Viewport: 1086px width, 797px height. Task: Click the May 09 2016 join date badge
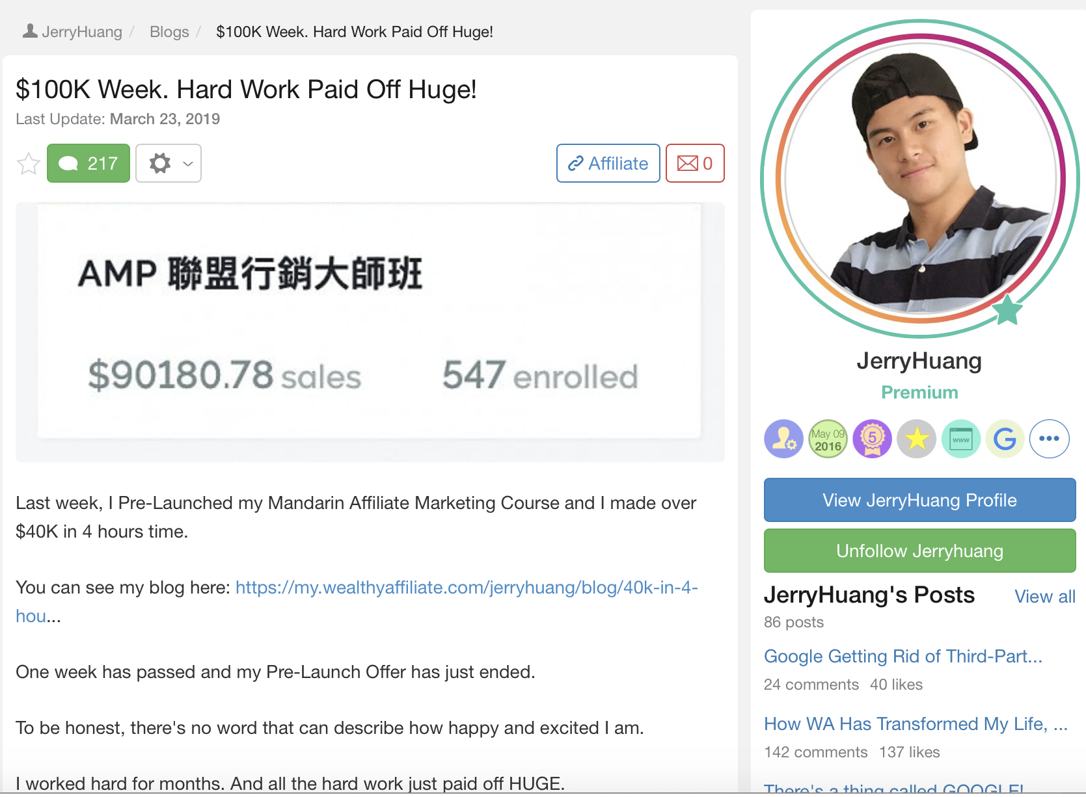point(828,439)
